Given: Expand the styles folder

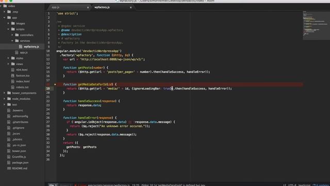Looking at the screenshot, I should [8, 58].
